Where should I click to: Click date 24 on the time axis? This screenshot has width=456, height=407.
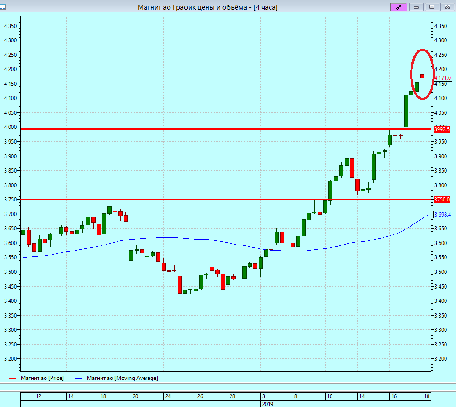pos(168,396)
